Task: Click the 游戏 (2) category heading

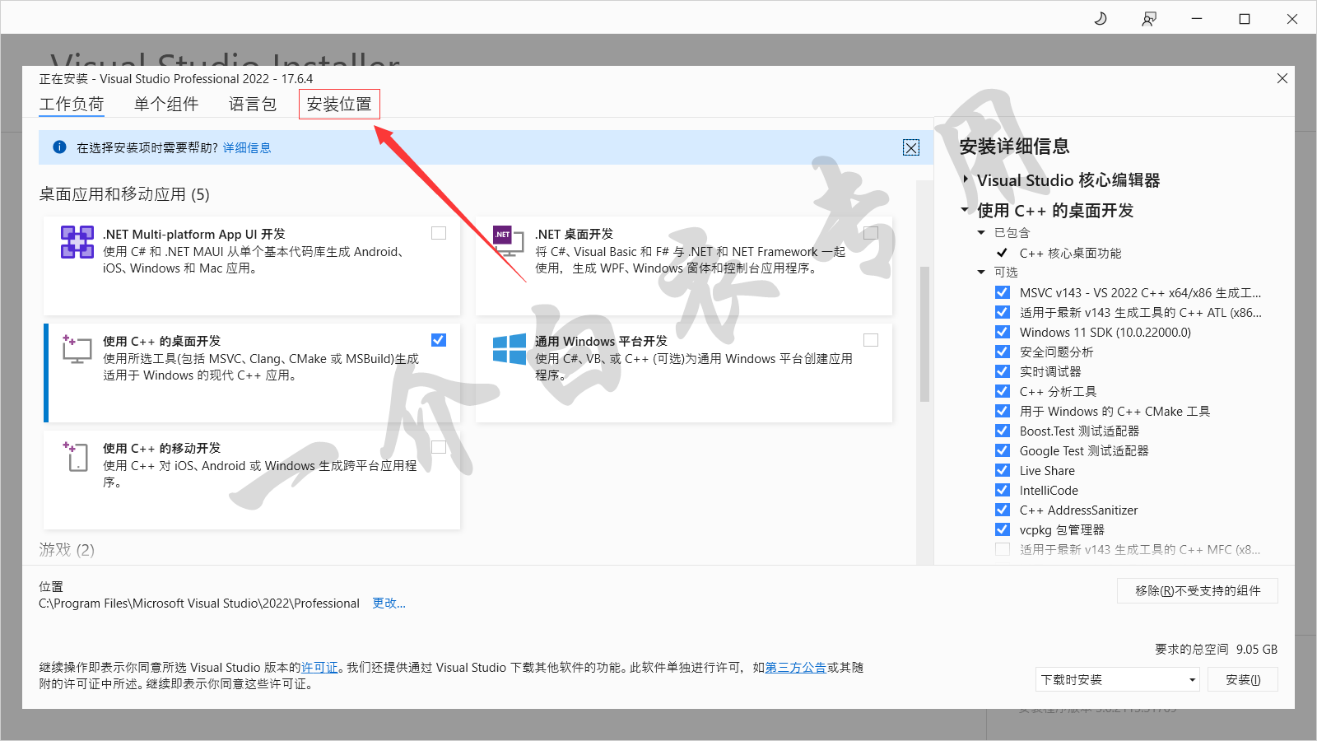Action: click(x=67, y=549)
